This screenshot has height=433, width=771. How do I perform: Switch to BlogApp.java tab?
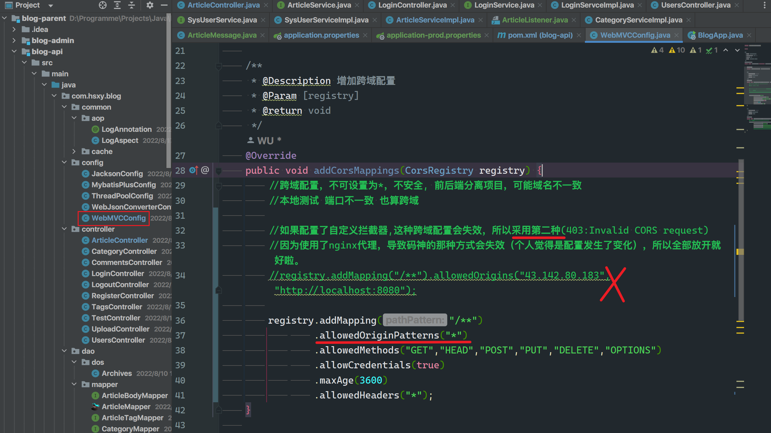coord(720,35)
